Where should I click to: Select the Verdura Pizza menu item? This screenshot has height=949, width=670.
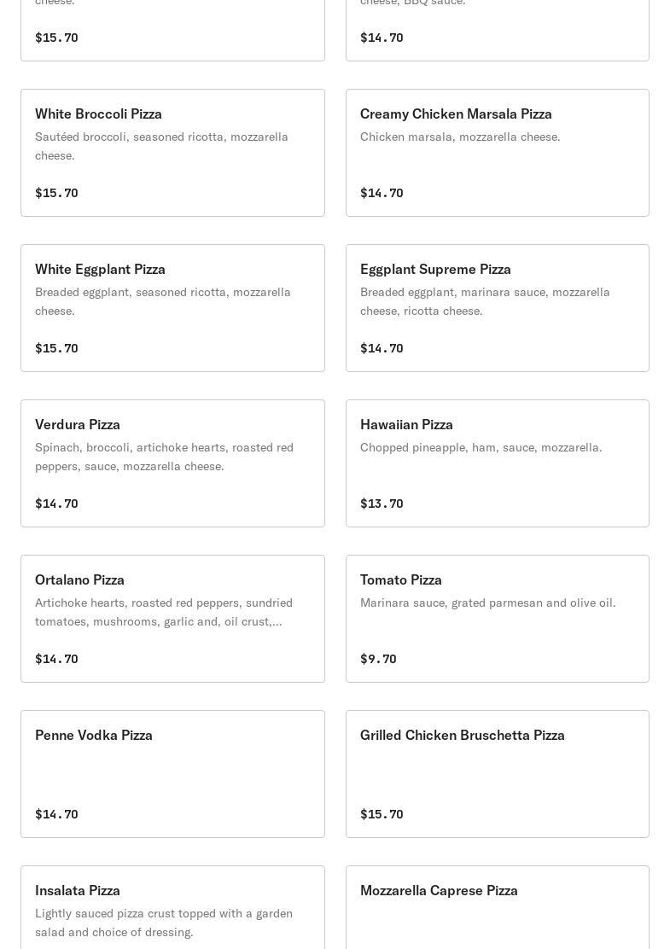point(172,463)
